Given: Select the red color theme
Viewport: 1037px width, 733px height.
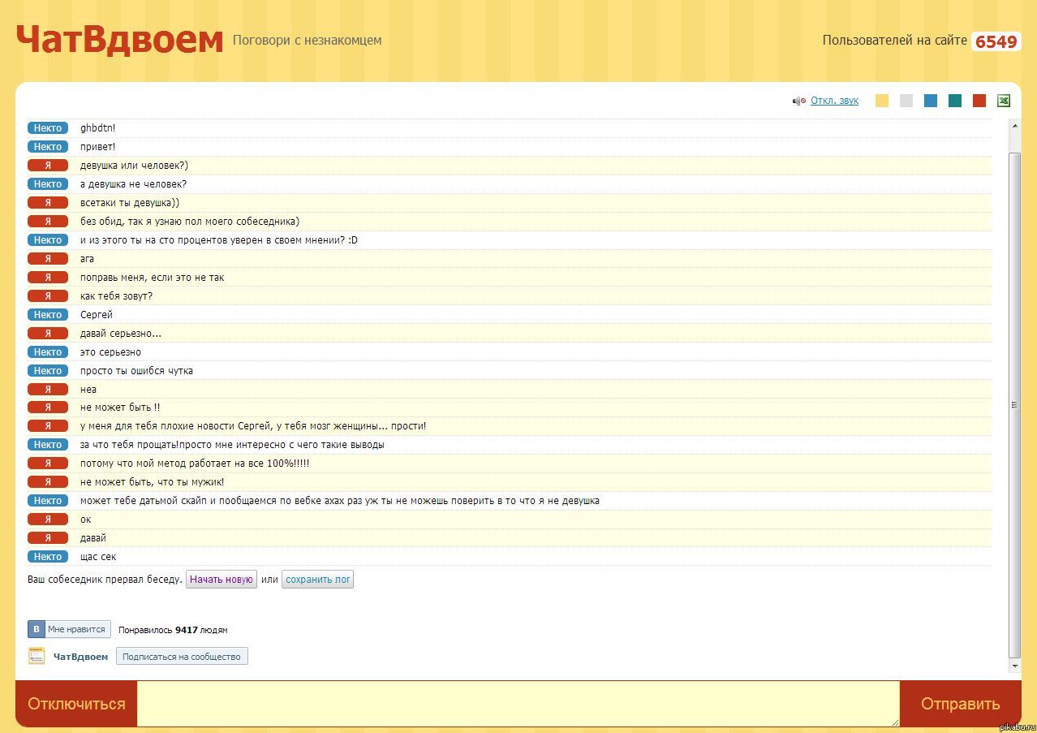Looking at the screenshot, I should [x=979, y=101].
